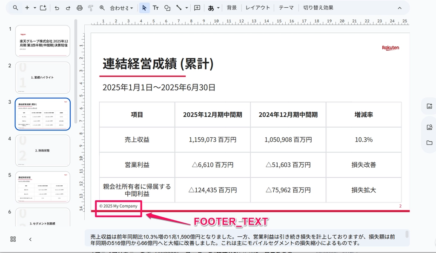Open the 切り替え効果 transition option
The image size is (436, 253).
(x=318, y=8)
